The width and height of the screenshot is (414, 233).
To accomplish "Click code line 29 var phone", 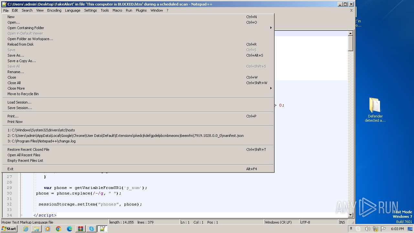I will pyautogui.click(x=95, y=188).
